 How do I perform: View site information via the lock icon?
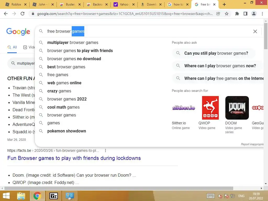pyautogui.click(x=33, y=14)
